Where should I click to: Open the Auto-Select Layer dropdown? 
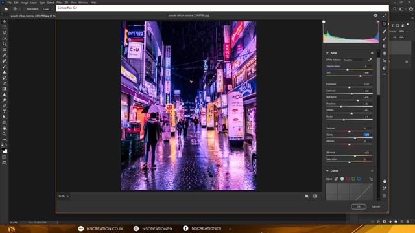tap(47, 9)
